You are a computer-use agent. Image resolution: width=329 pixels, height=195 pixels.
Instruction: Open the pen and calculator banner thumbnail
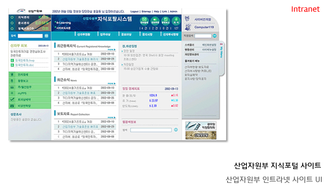(201, 126)
